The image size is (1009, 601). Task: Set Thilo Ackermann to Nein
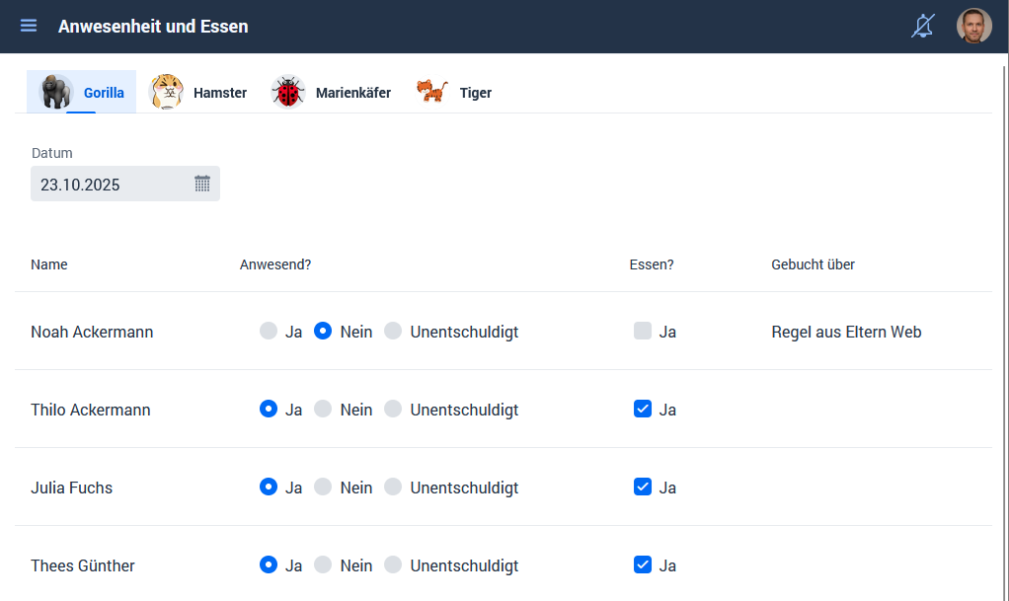point(323,410)
